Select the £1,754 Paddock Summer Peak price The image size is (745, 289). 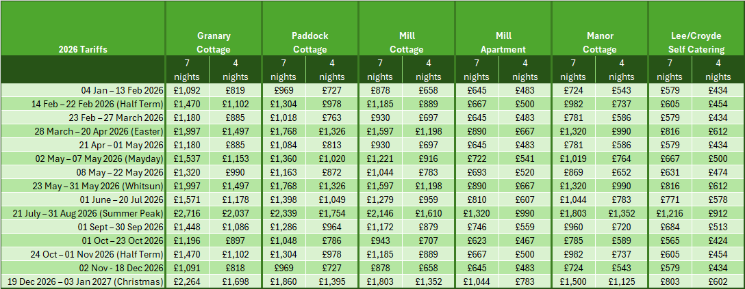[x=331, y=214]
